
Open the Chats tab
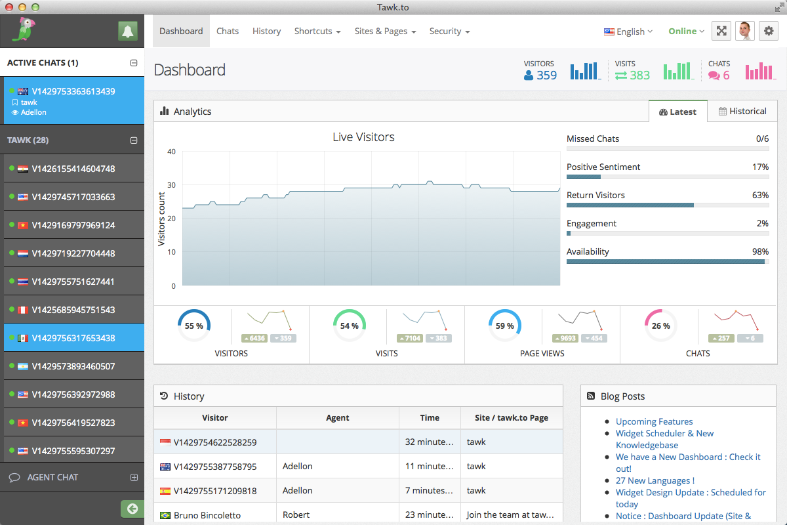pyautogui.click(x=228, y=31)
